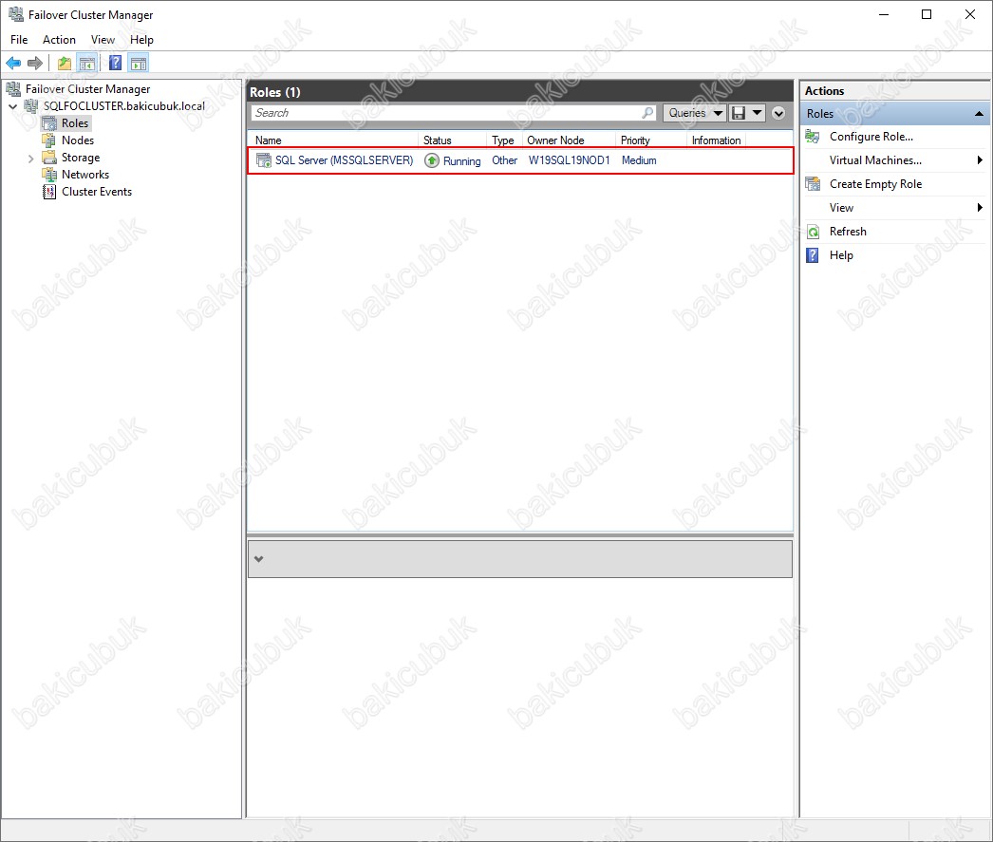Click the Cluster Events icon in tree

coord(49,191)
